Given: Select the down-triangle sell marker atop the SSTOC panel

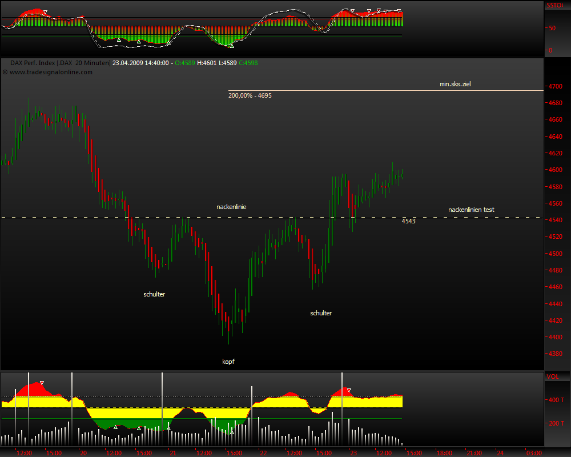Looking at the screenshot, I should tap(44, 10).
